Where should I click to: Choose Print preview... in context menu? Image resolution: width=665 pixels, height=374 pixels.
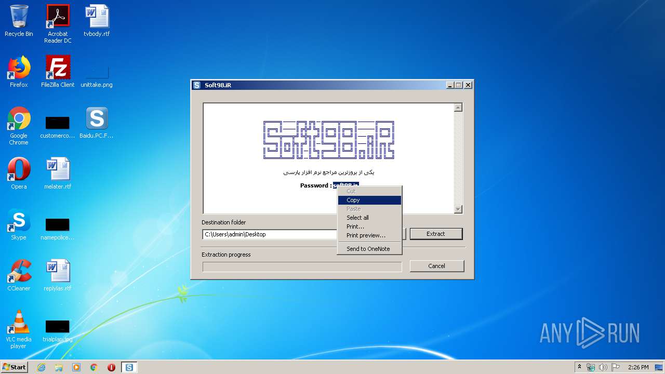coord(369,235)
